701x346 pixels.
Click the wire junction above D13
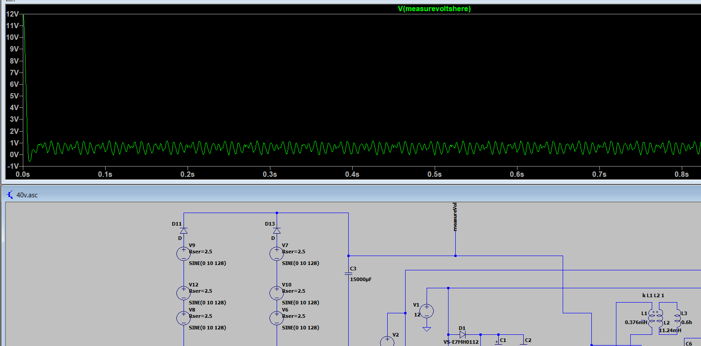click(277, 213)
